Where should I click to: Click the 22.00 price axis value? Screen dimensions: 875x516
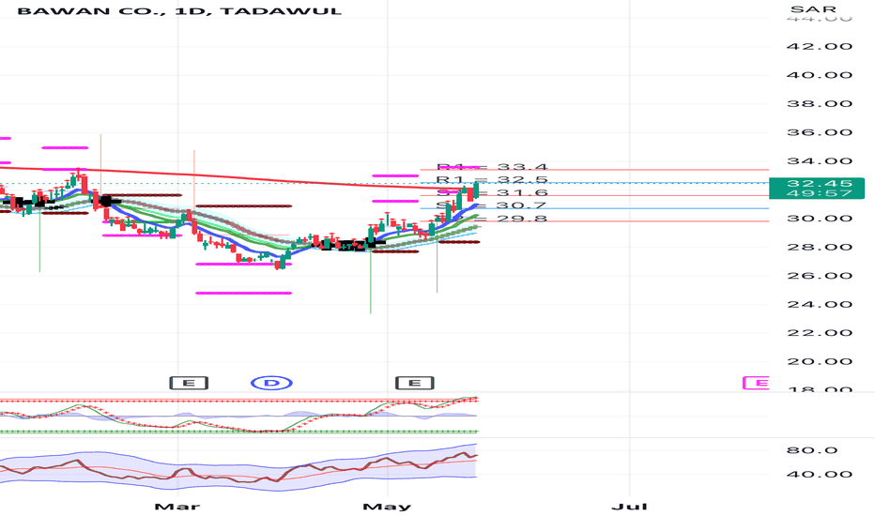(820, 333)
